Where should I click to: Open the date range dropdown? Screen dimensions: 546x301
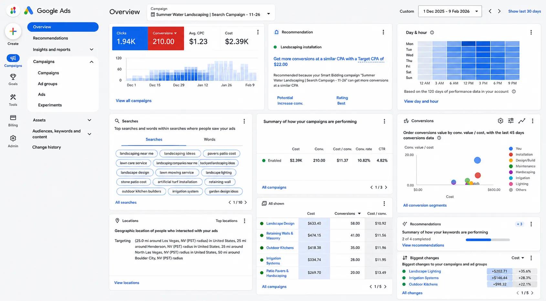450,11
